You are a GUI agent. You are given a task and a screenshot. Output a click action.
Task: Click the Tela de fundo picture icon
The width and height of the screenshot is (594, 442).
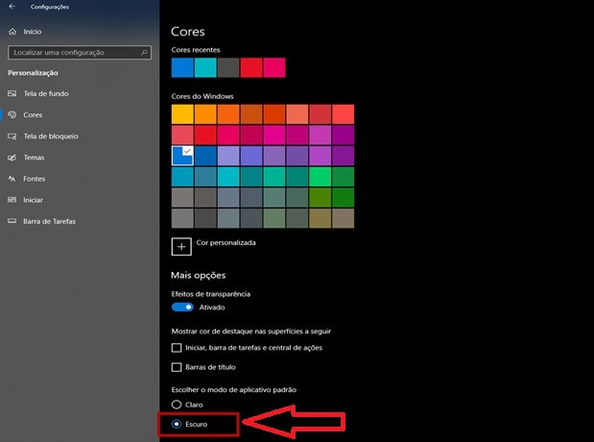(12, 93)
